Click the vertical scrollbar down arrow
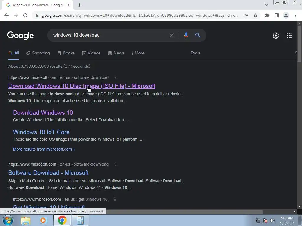 299,207
